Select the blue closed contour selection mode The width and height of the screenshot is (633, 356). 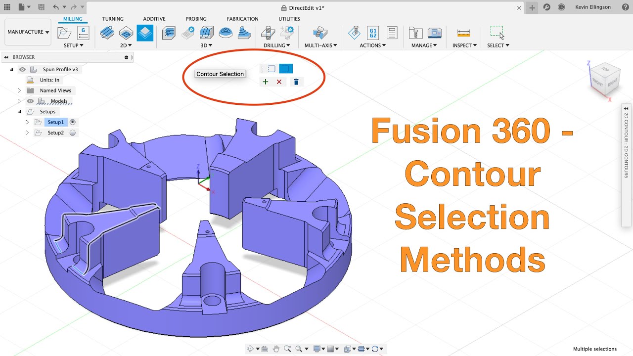[286, 69]
